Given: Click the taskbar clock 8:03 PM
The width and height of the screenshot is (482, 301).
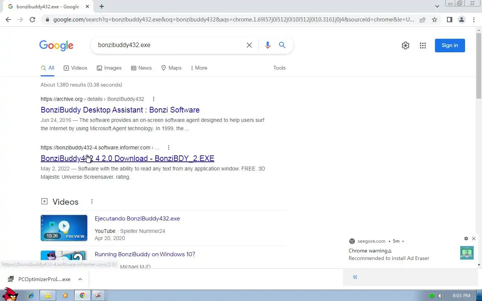Looking at the screenshot, I should click(x=461, y=296).
